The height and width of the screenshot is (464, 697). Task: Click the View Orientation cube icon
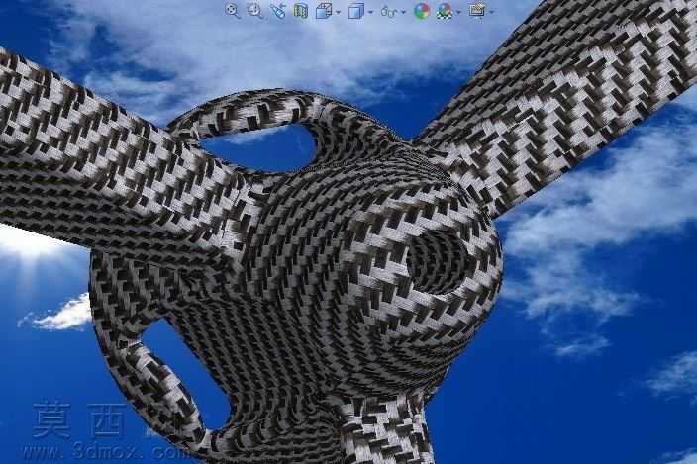(324, 11)
